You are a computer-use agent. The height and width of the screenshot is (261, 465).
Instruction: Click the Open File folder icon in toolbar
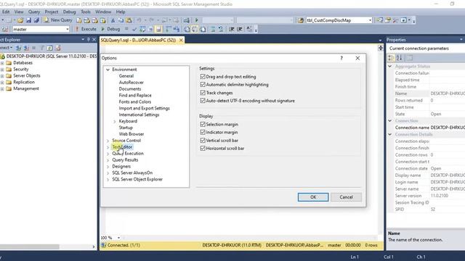point(20,20)
